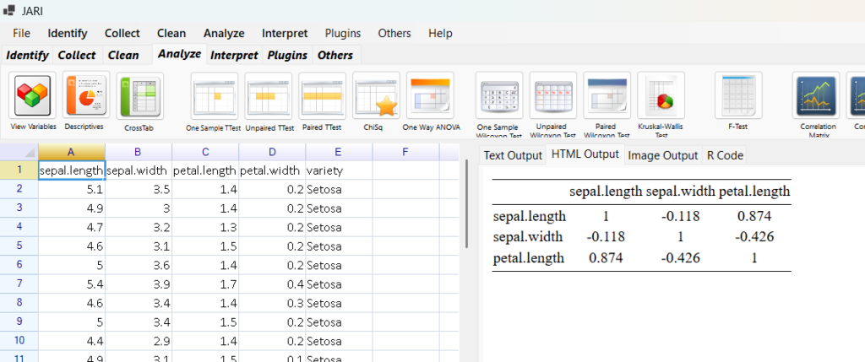Start the One Way ANOVA tool

(x=431, y=96)
